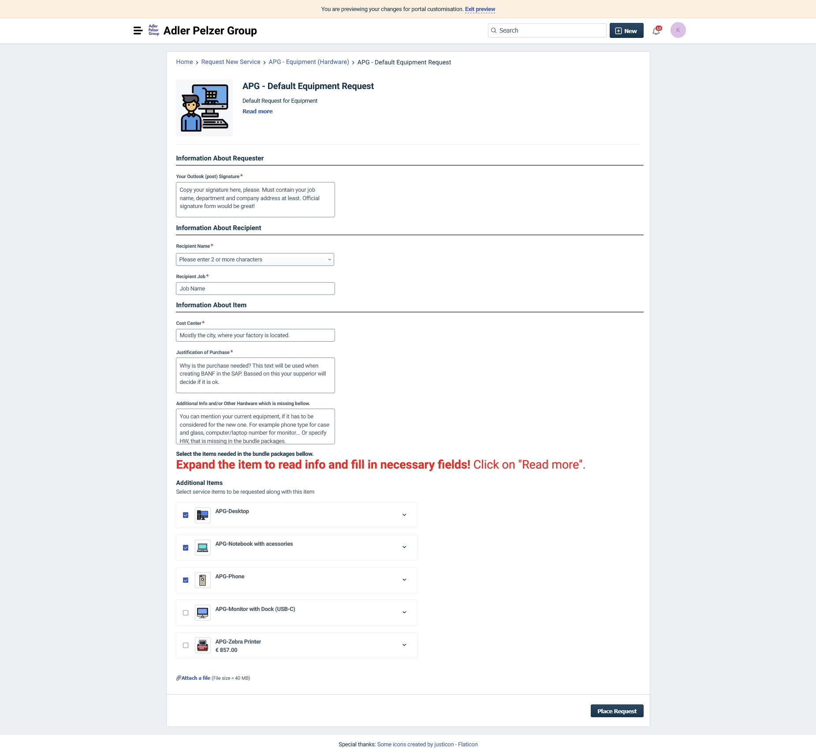Screen dimensions: 816x756
Task: Uncheck the APG-Notebook with acessories checkbox
Action: 186,547
